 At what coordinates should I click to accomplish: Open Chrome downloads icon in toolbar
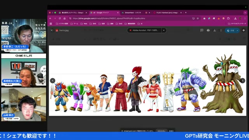(x=235, y=18)
